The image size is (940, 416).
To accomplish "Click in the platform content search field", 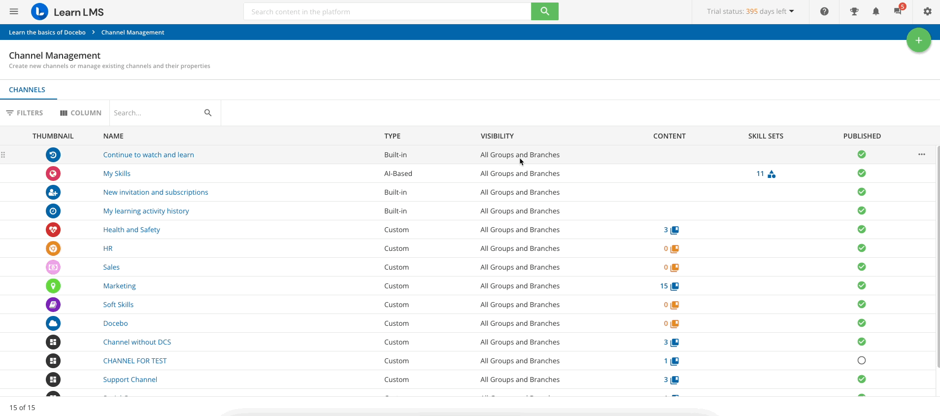I will (x=387, y=11).
